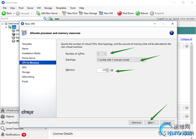Select the GPU wizard step

point(24,67)
